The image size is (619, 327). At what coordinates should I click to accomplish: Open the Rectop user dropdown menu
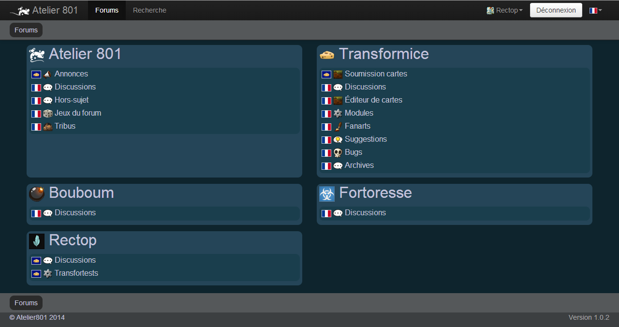504,10
